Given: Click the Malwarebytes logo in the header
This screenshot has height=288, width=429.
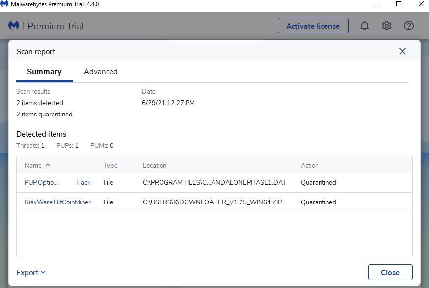Looking at the screenshot, I should click(14, 26).
